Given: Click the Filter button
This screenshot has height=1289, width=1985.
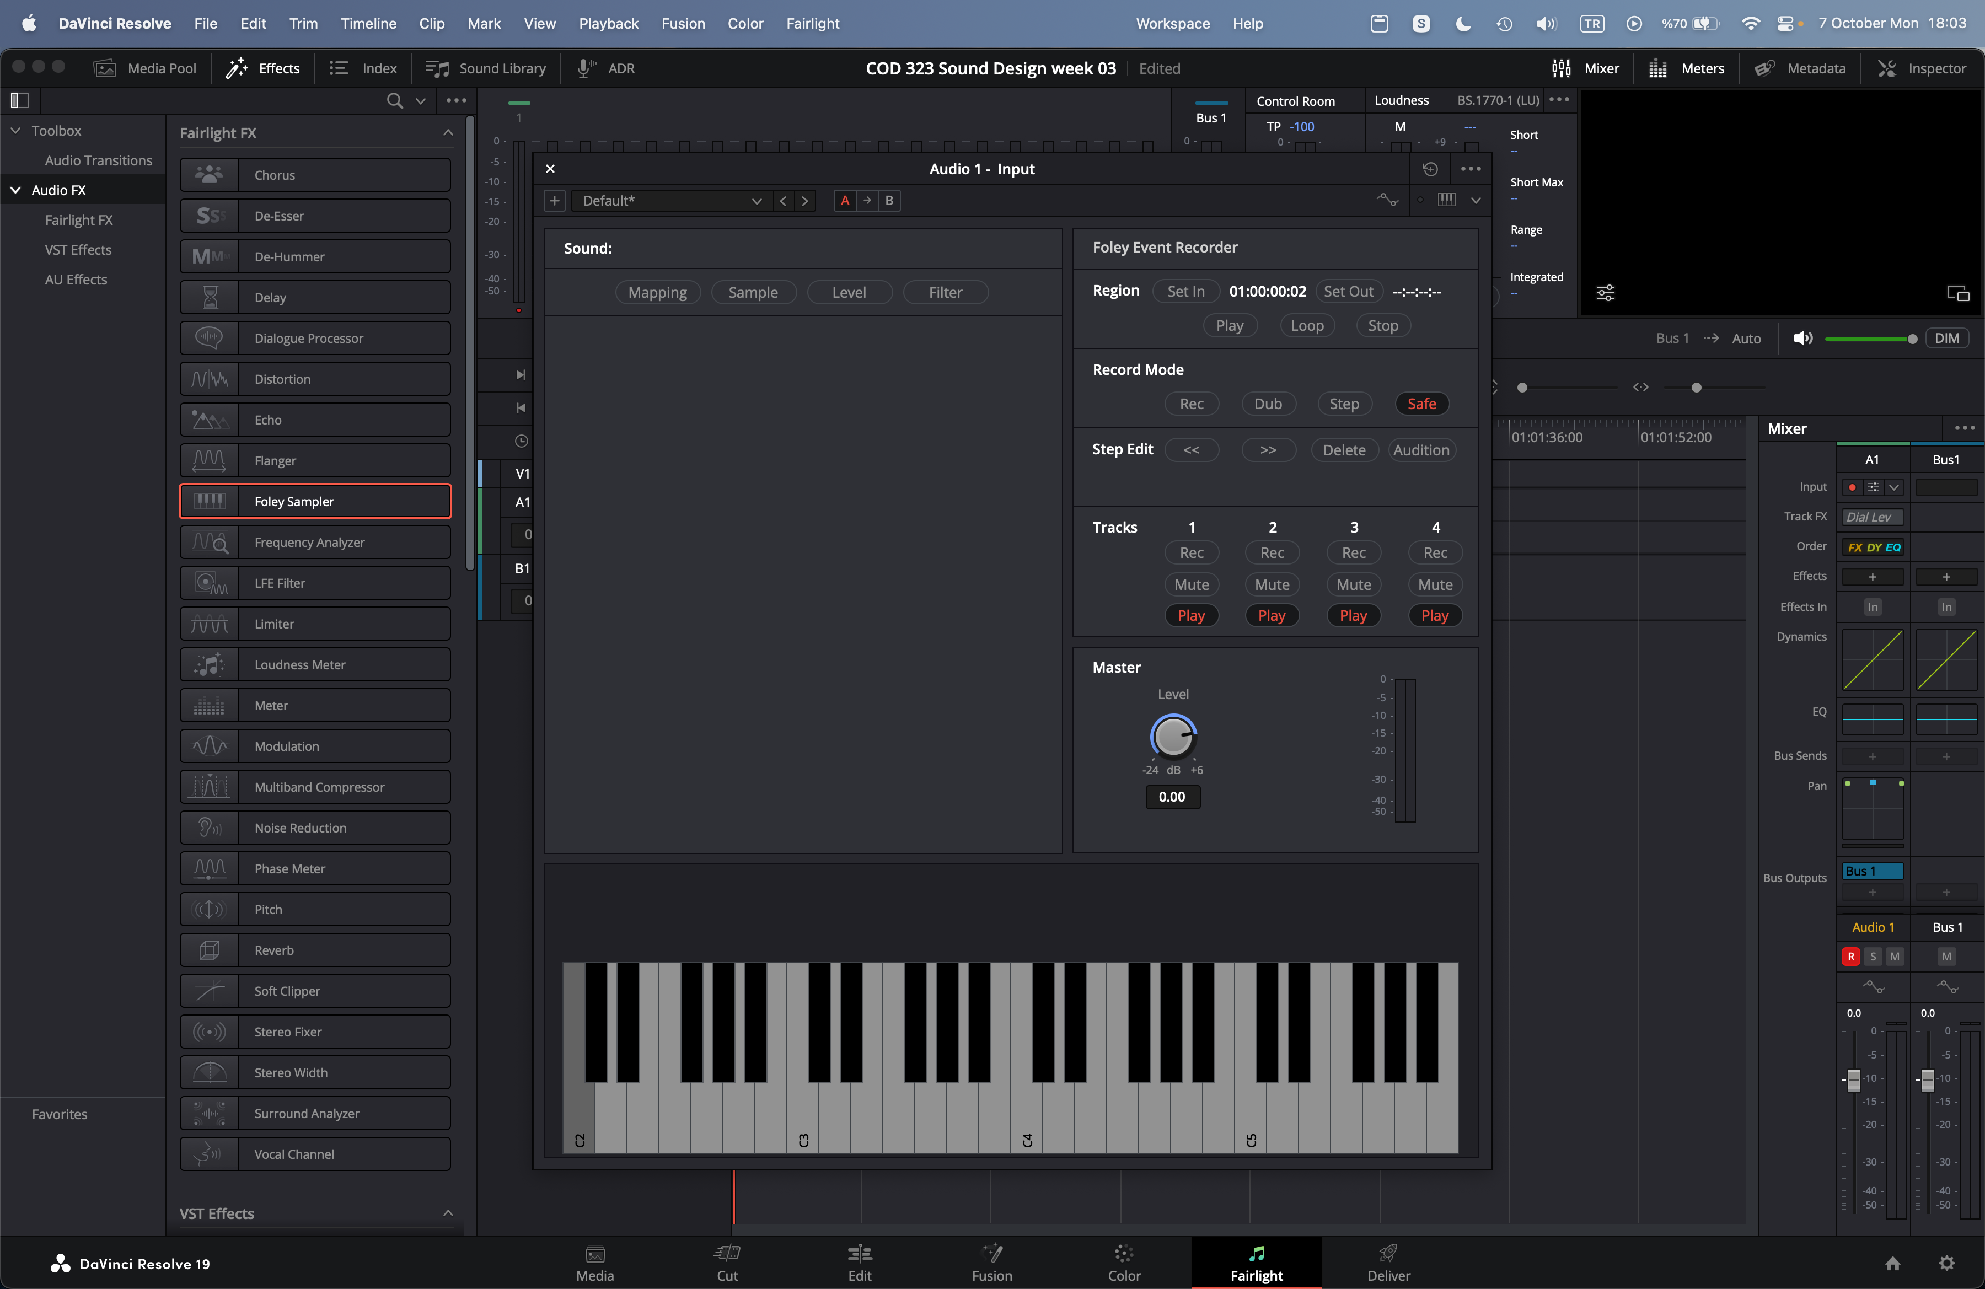Looking at the screenshot, I should coord(945,293).
